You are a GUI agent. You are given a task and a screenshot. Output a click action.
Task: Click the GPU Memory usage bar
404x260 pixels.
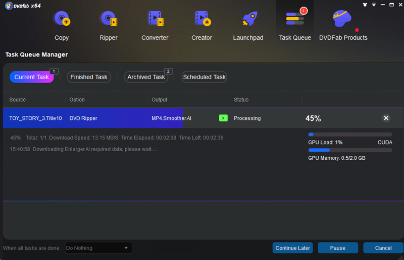350,150
